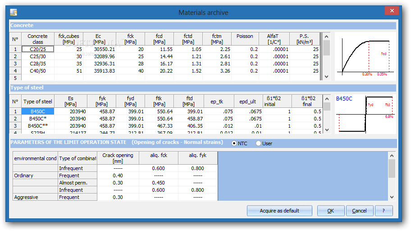Click concrete table scroll up arrow
The width and height of the screenshot is (411, 231).
(x=326, y=37)
